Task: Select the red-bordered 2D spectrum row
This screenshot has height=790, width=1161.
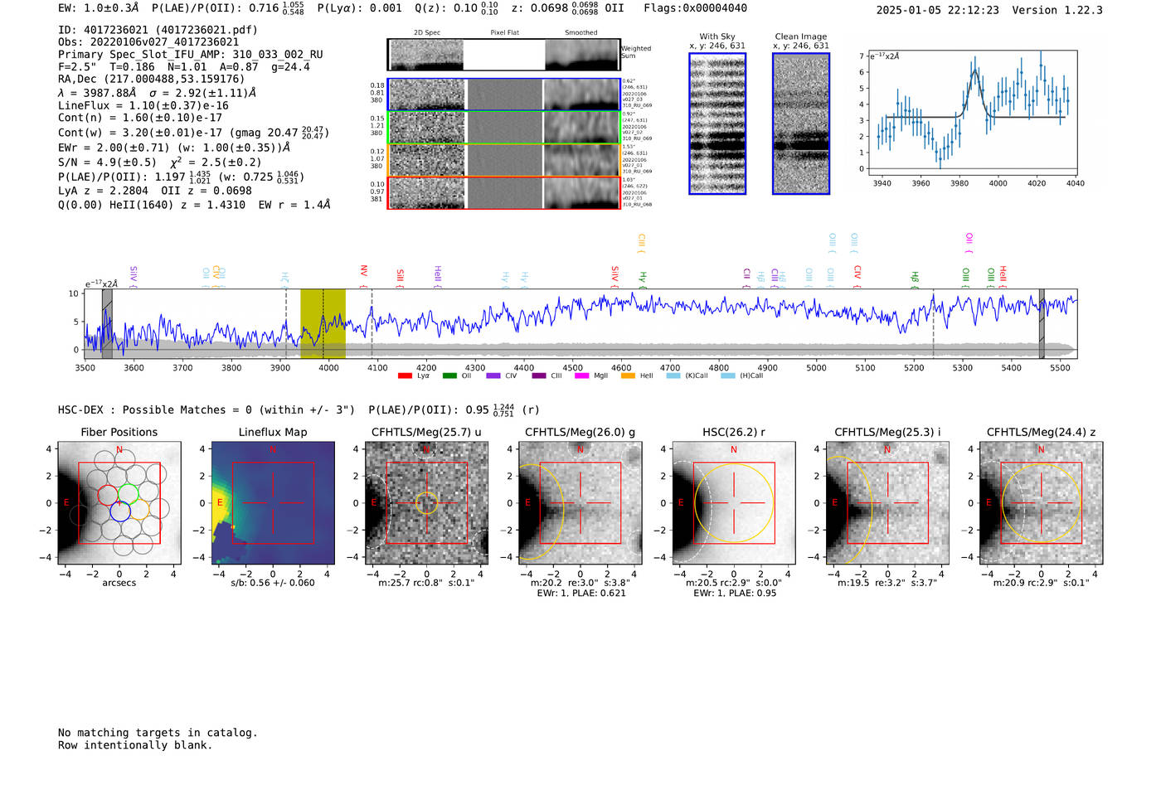Action: (x=504, y=192)
